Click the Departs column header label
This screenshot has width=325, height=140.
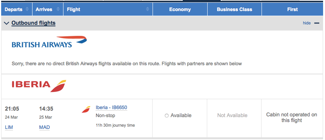pyautogui.click(x=14, y=9)
